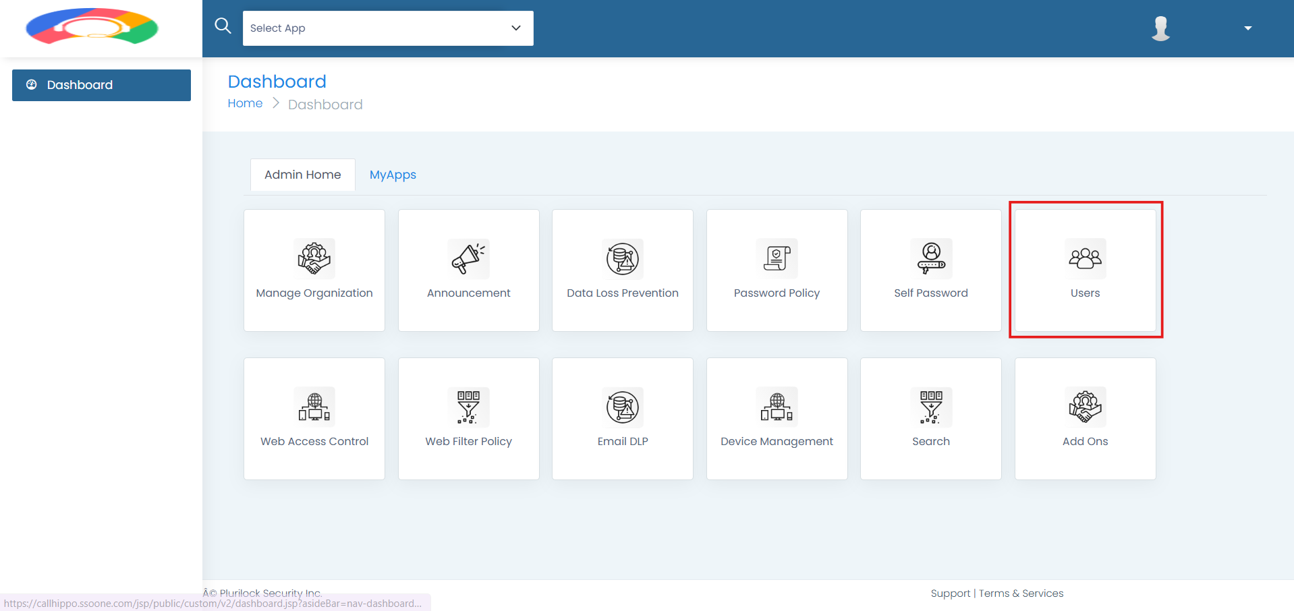
Task: Click the Password Policy document icon
Action: (x=777, y=258)
